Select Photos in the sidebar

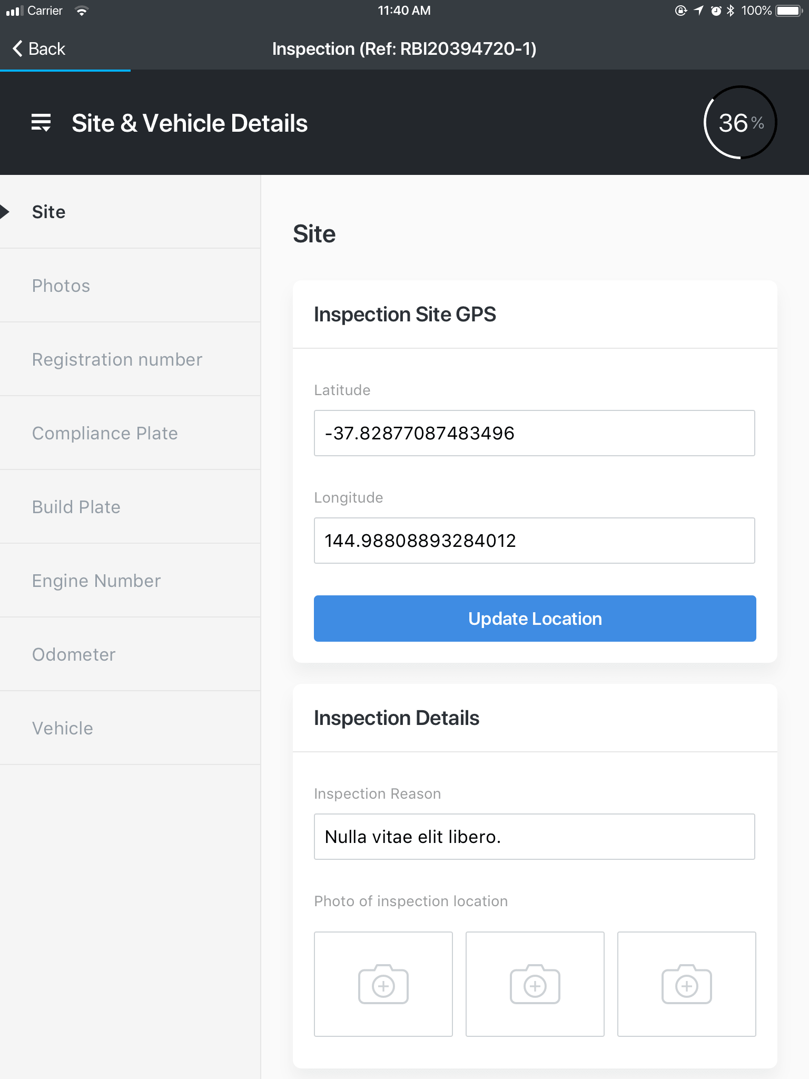pyautogui.click(x=61, y=286)
